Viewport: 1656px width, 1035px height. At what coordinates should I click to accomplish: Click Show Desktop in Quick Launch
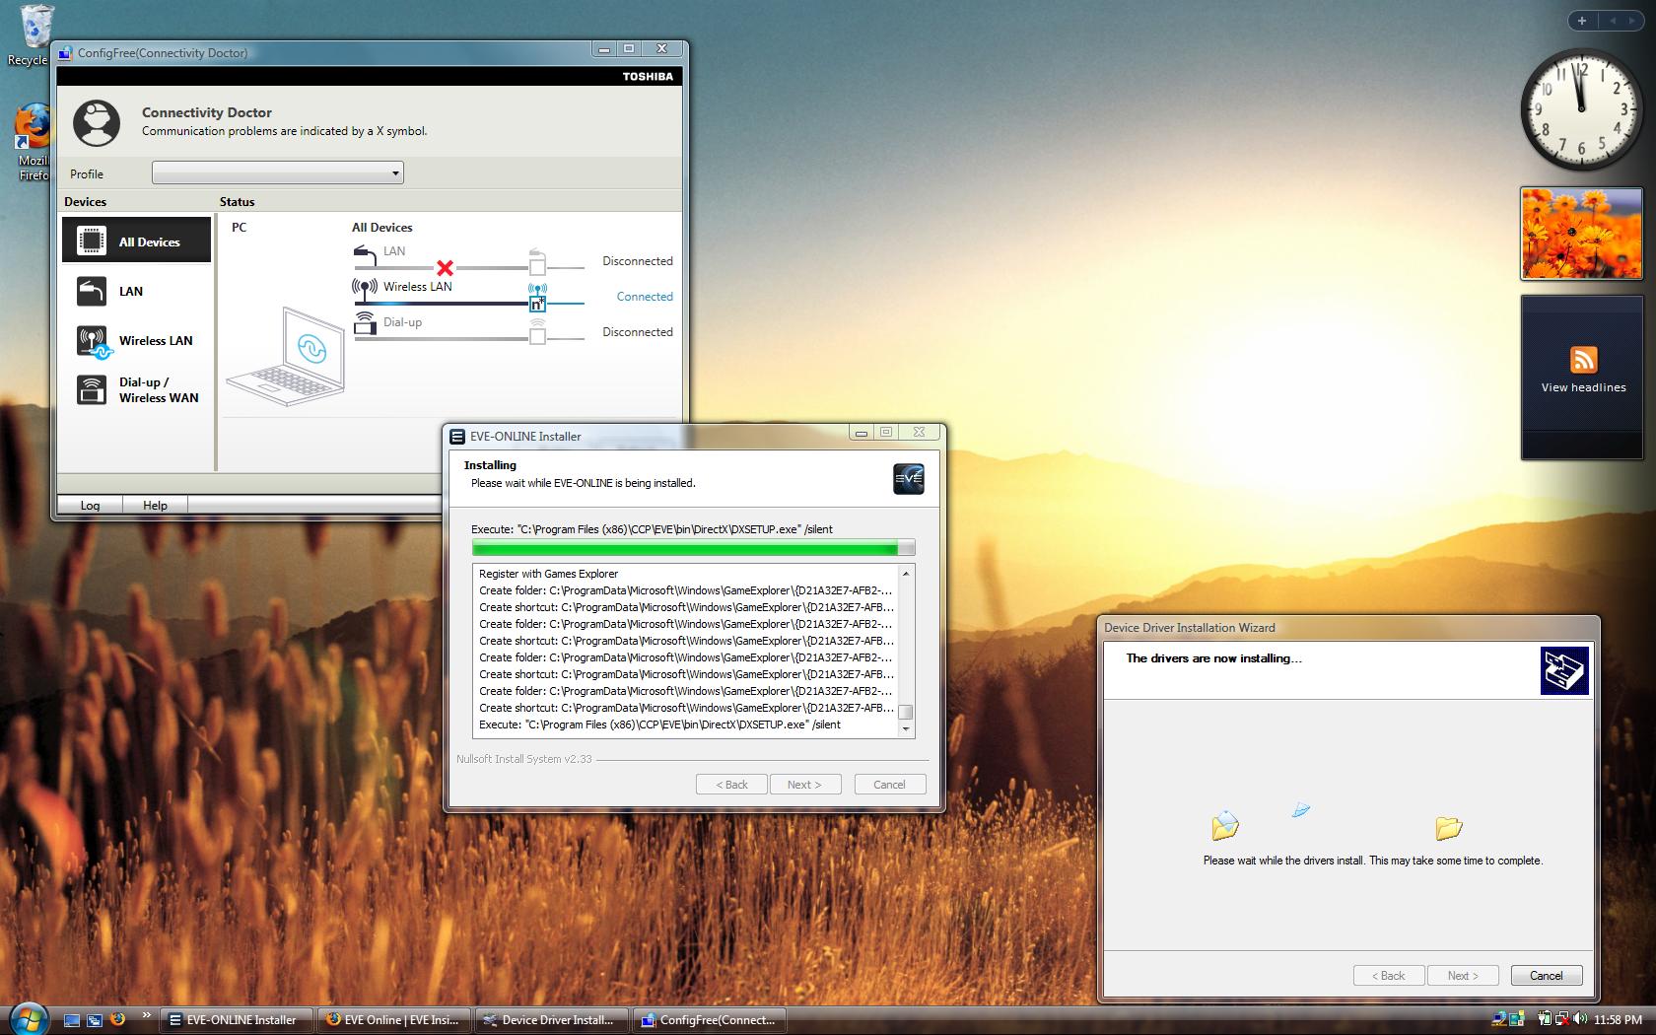[72, 1020]
